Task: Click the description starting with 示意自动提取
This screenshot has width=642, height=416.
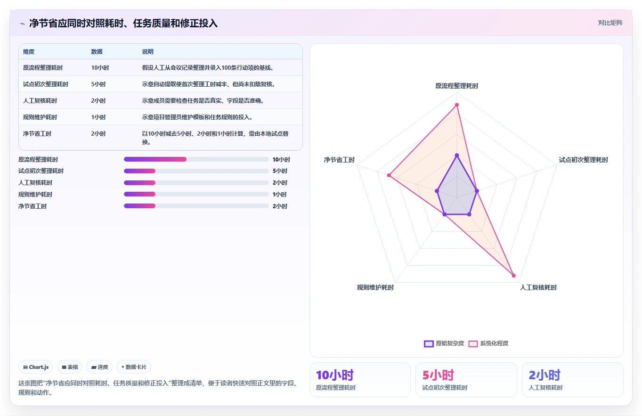Action: pyautogui.click(x=209, y=84)
